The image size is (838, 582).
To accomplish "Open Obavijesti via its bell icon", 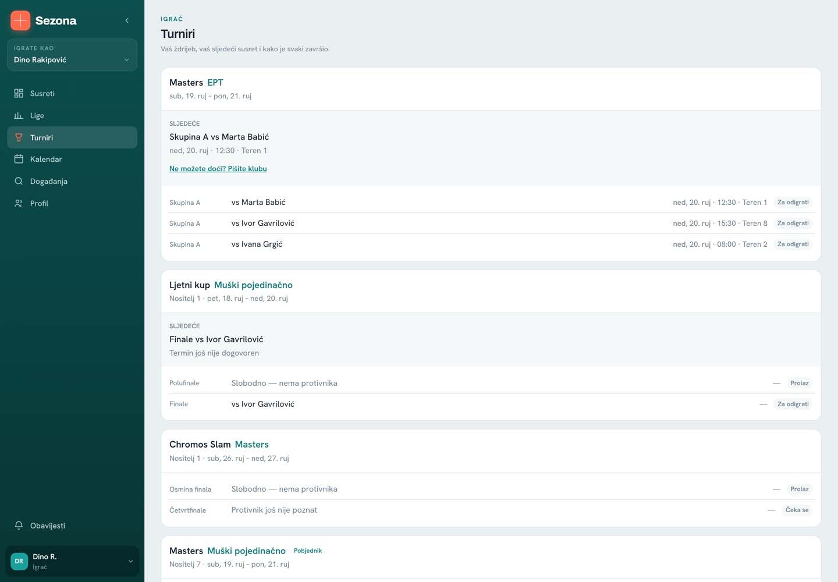I will click(x=19, y=525).
